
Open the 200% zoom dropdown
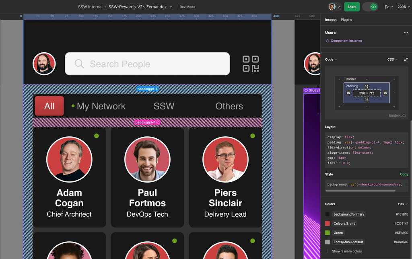pyautogui.click(x=404, y=7)
